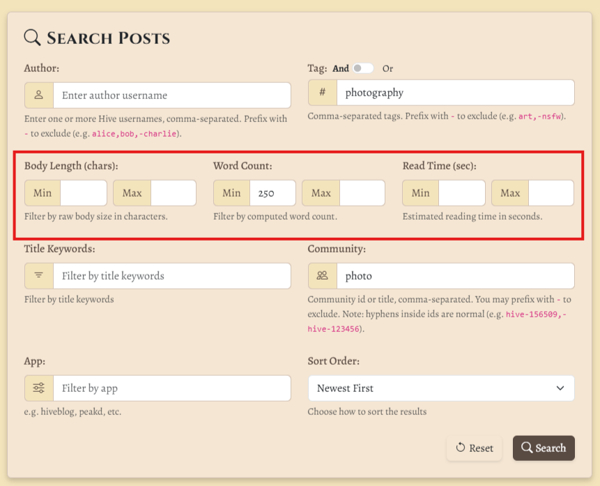Click the Reset button

pyautogui.click(x=474, y=448)
